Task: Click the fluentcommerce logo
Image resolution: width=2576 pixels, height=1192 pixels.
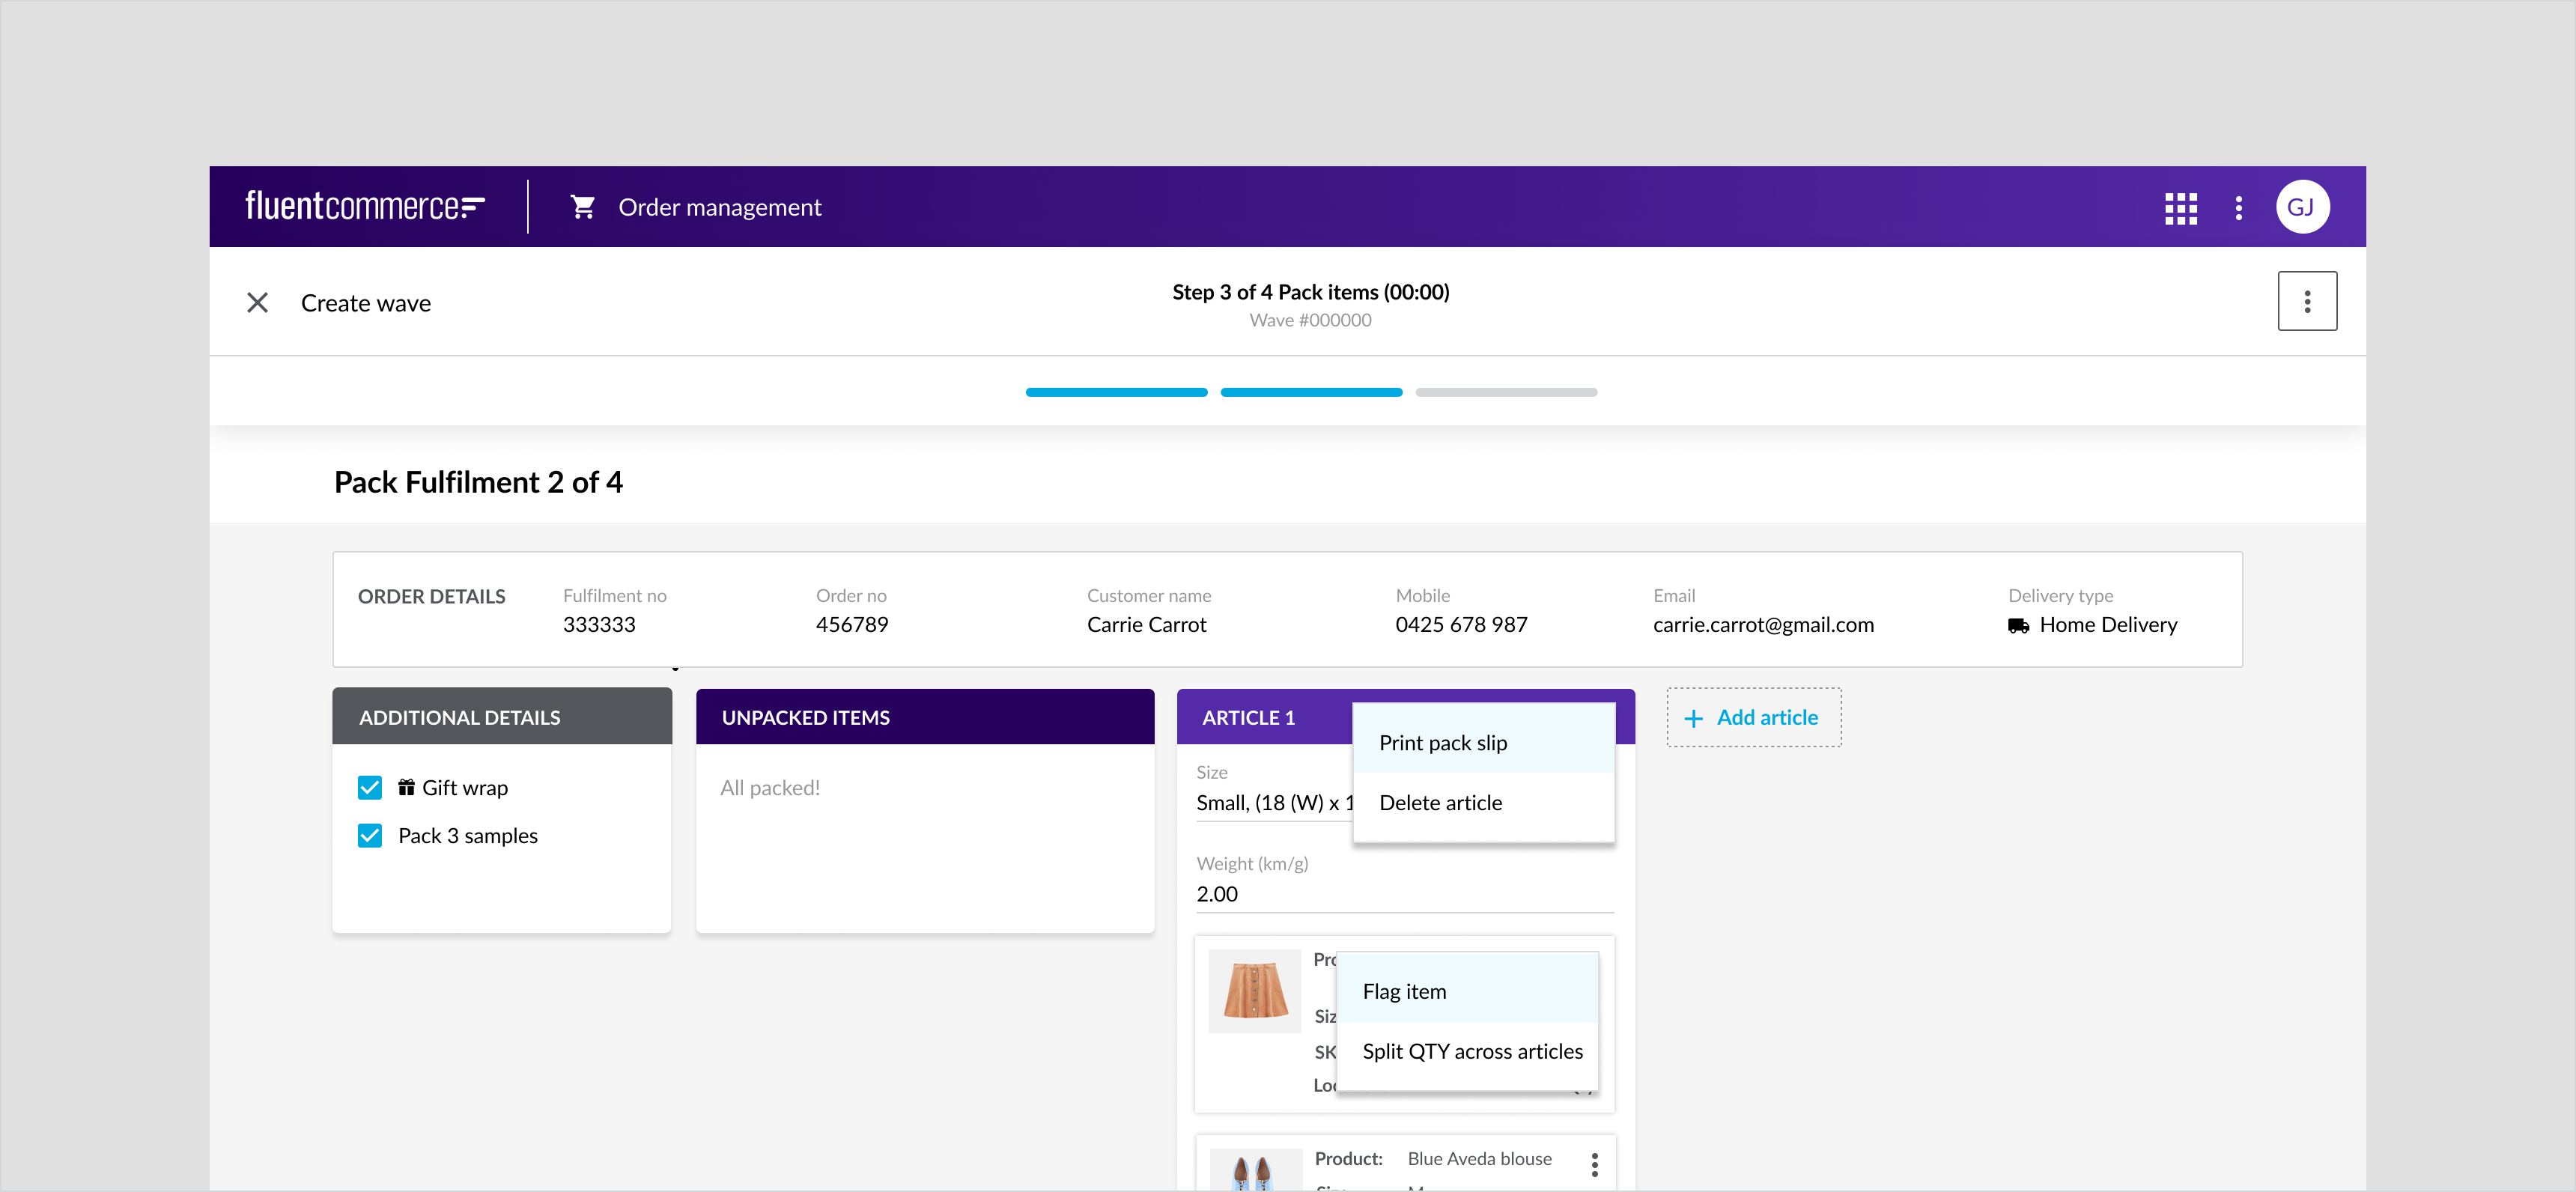Action: [365, 206]
